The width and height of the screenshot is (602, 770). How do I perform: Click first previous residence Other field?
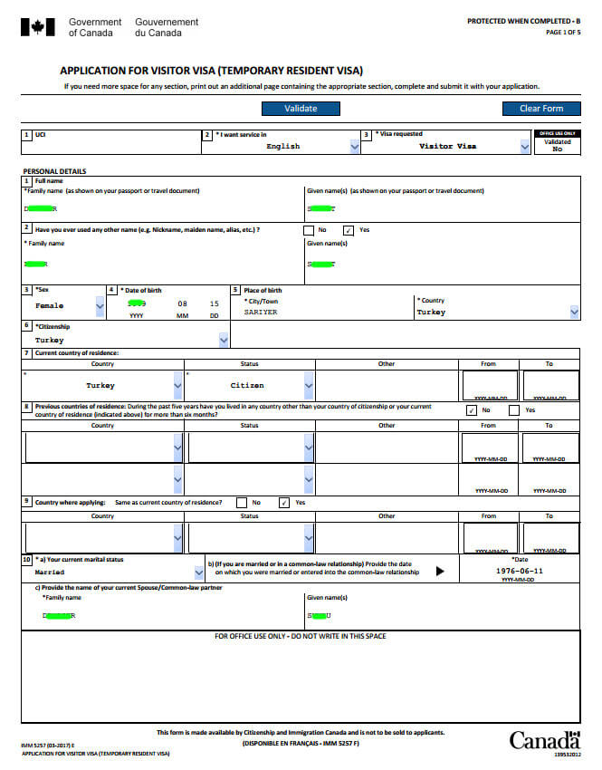click(387, 448)
